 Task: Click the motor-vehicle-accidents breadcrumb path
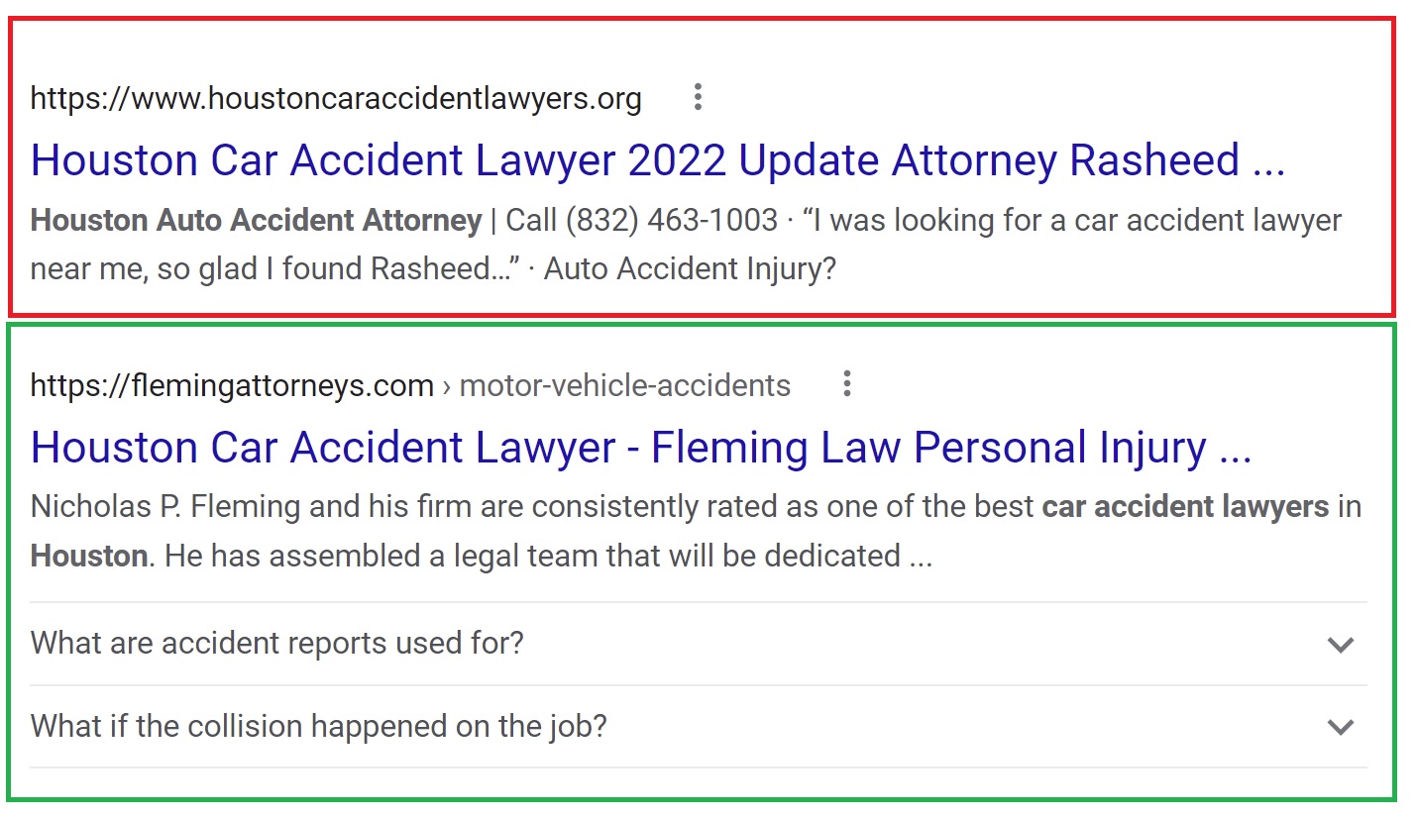[x=625, y=385]
